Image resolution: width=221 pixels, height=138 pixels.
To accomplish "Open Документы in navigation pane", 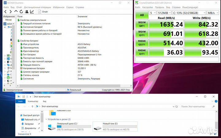I will tap(29, 128).
